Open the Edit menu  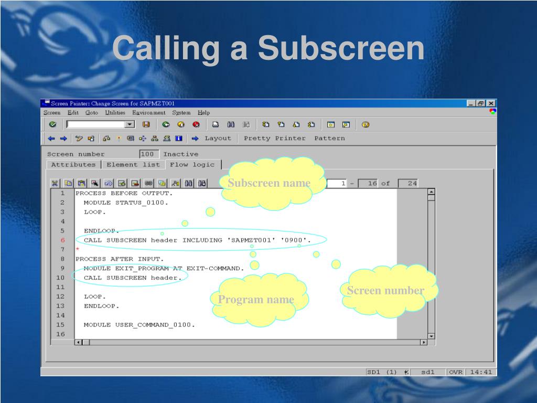coord(73,113)
